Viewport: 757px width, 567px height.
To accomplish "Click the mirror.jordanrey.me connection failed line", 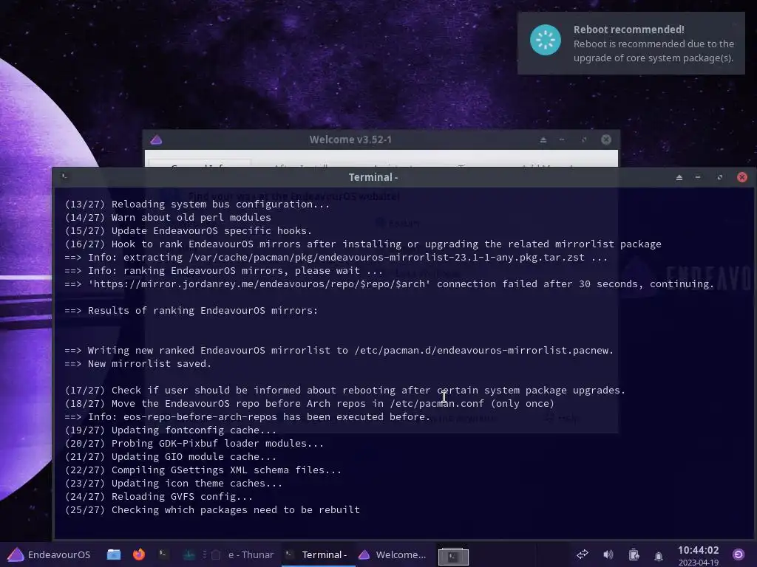I will [x=389, y=284].
